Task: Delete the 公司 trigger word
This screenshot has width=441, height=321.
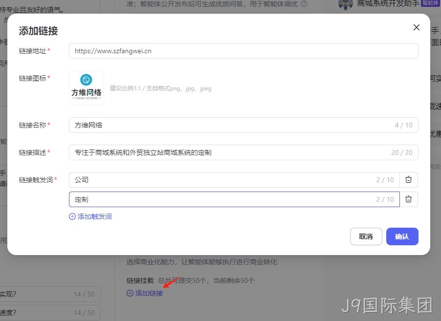Action: pyautogui.click(x=408, y=180)
